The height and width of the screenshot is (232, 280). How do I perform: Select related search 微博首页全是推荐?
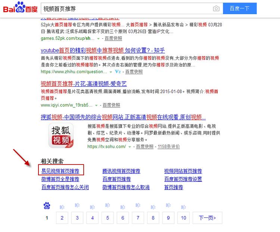point(60,179)
